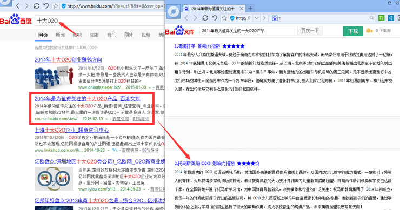Screen dimensions: 400x210
Task: Refresh the Wenku document page
Action: pyautogui.click(x=205, y=18)
